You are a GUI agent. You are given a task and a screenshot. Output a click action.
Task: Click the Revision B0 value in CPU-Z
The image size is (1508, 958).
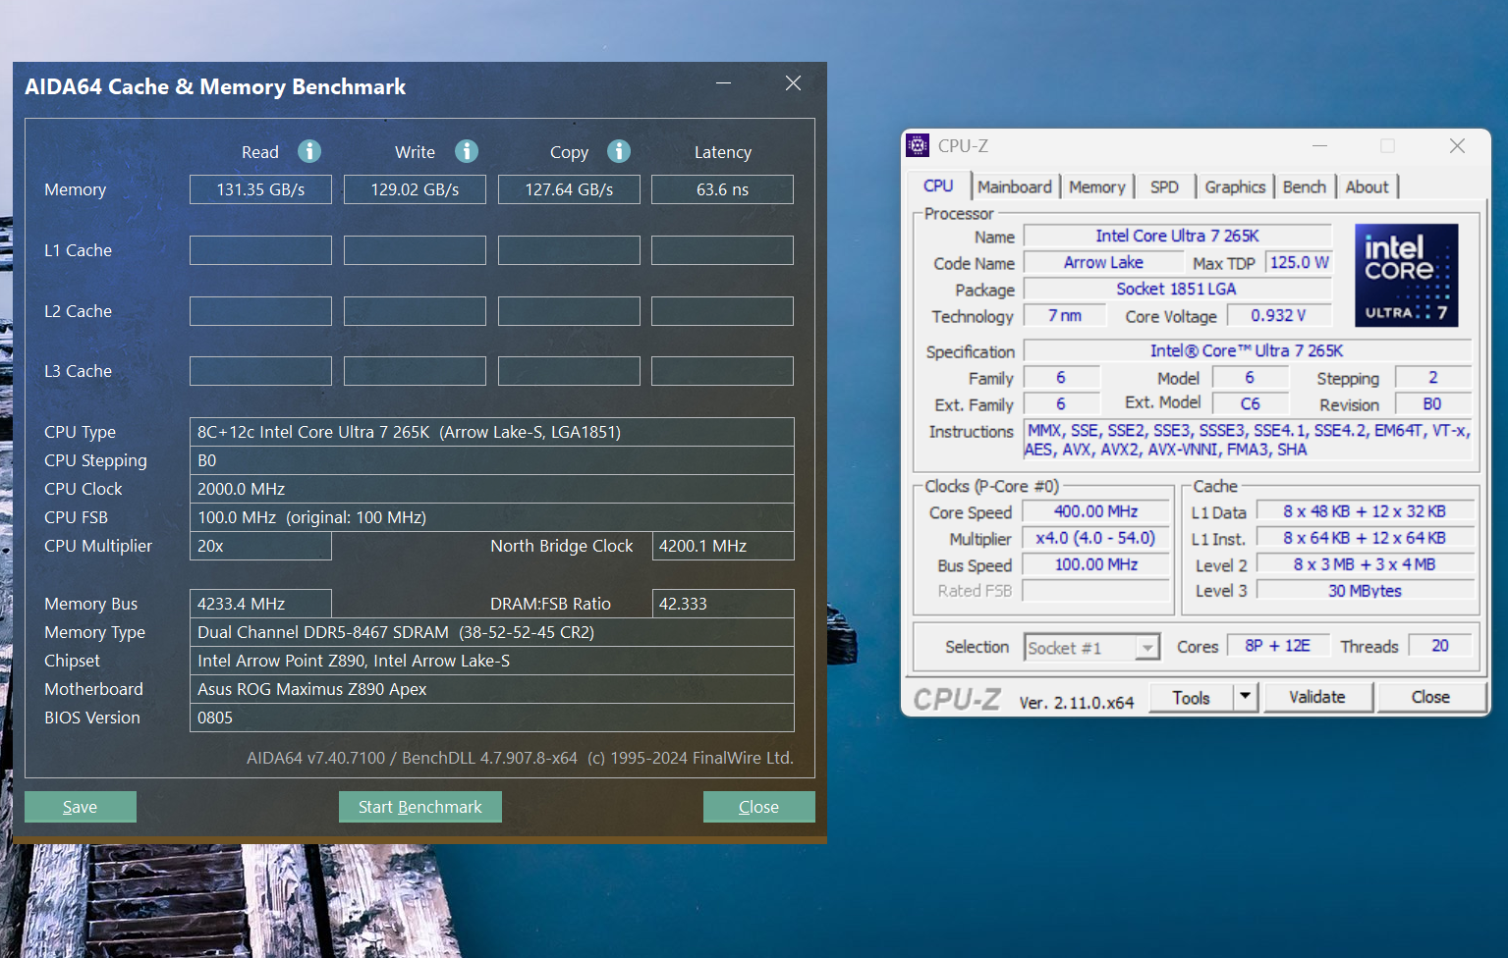tap(1432, 403)
